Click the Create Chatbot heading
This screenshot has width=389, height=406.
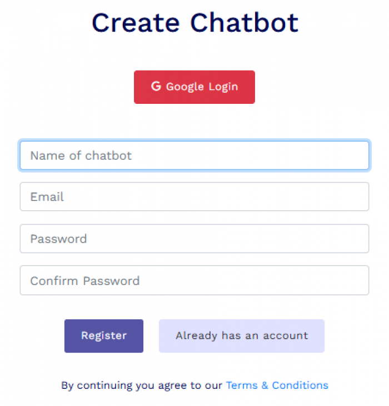click(x=194, y=23)
